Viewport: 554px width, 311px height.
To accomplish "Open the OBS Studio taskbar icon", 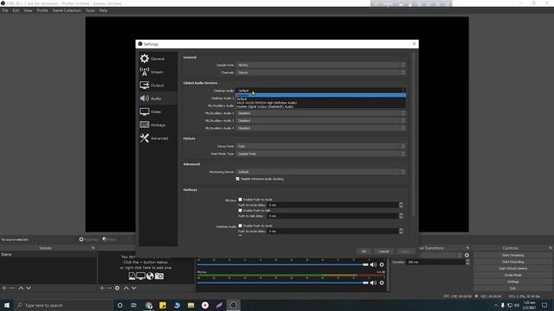I will pyautogui.click(x=233, y=305).
